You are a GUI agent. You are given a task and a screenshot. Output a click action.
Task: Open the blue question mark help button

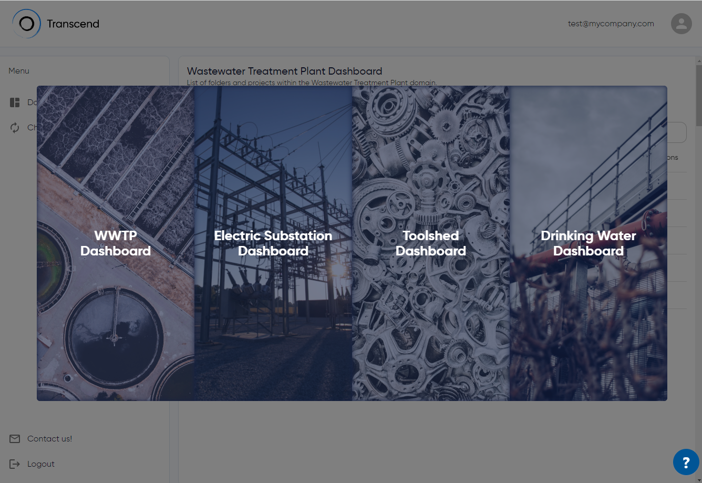click(x=686, y=463)
